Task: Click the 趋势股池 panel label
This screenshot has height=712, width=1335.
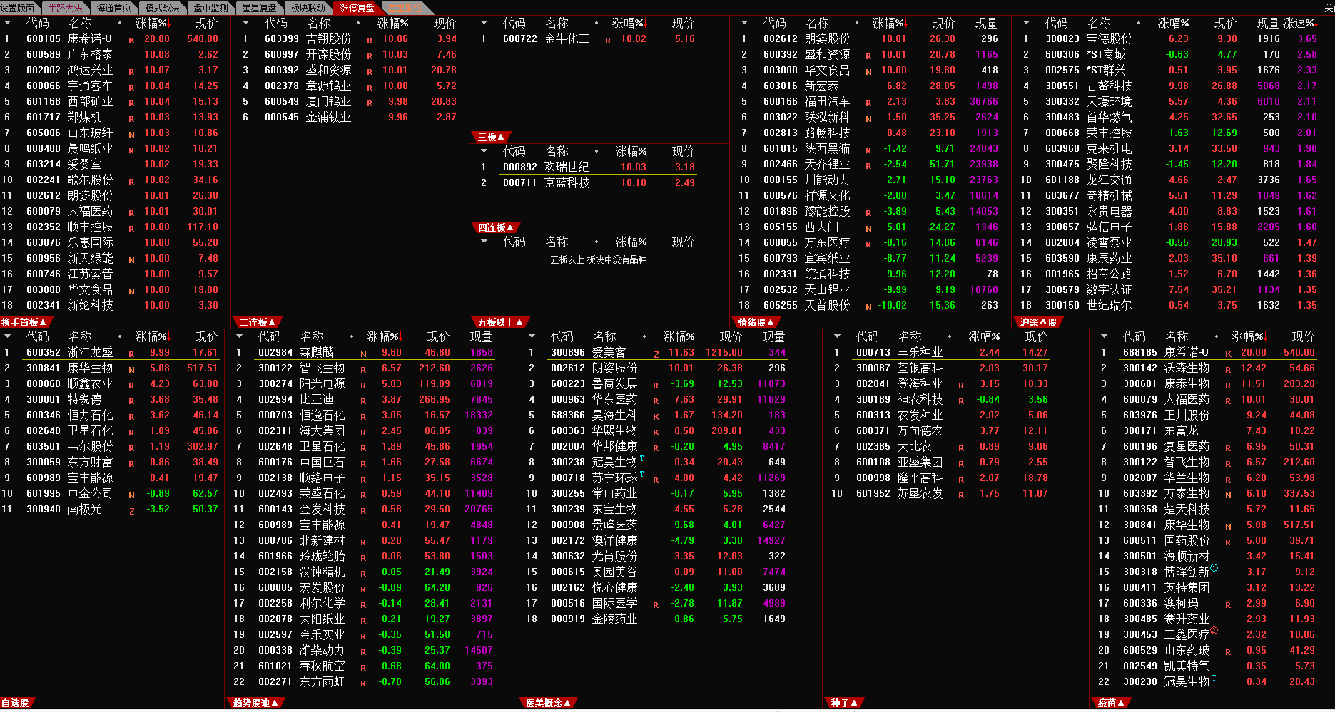Action: point(255,703)
